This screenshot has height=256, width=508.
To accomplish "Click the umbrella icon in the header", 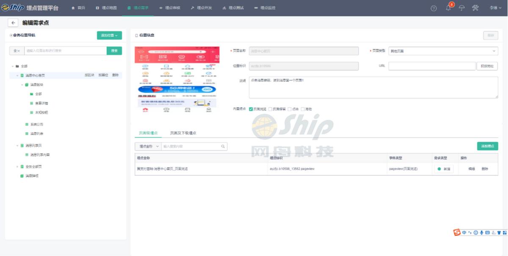I will (x=461, y=8).
